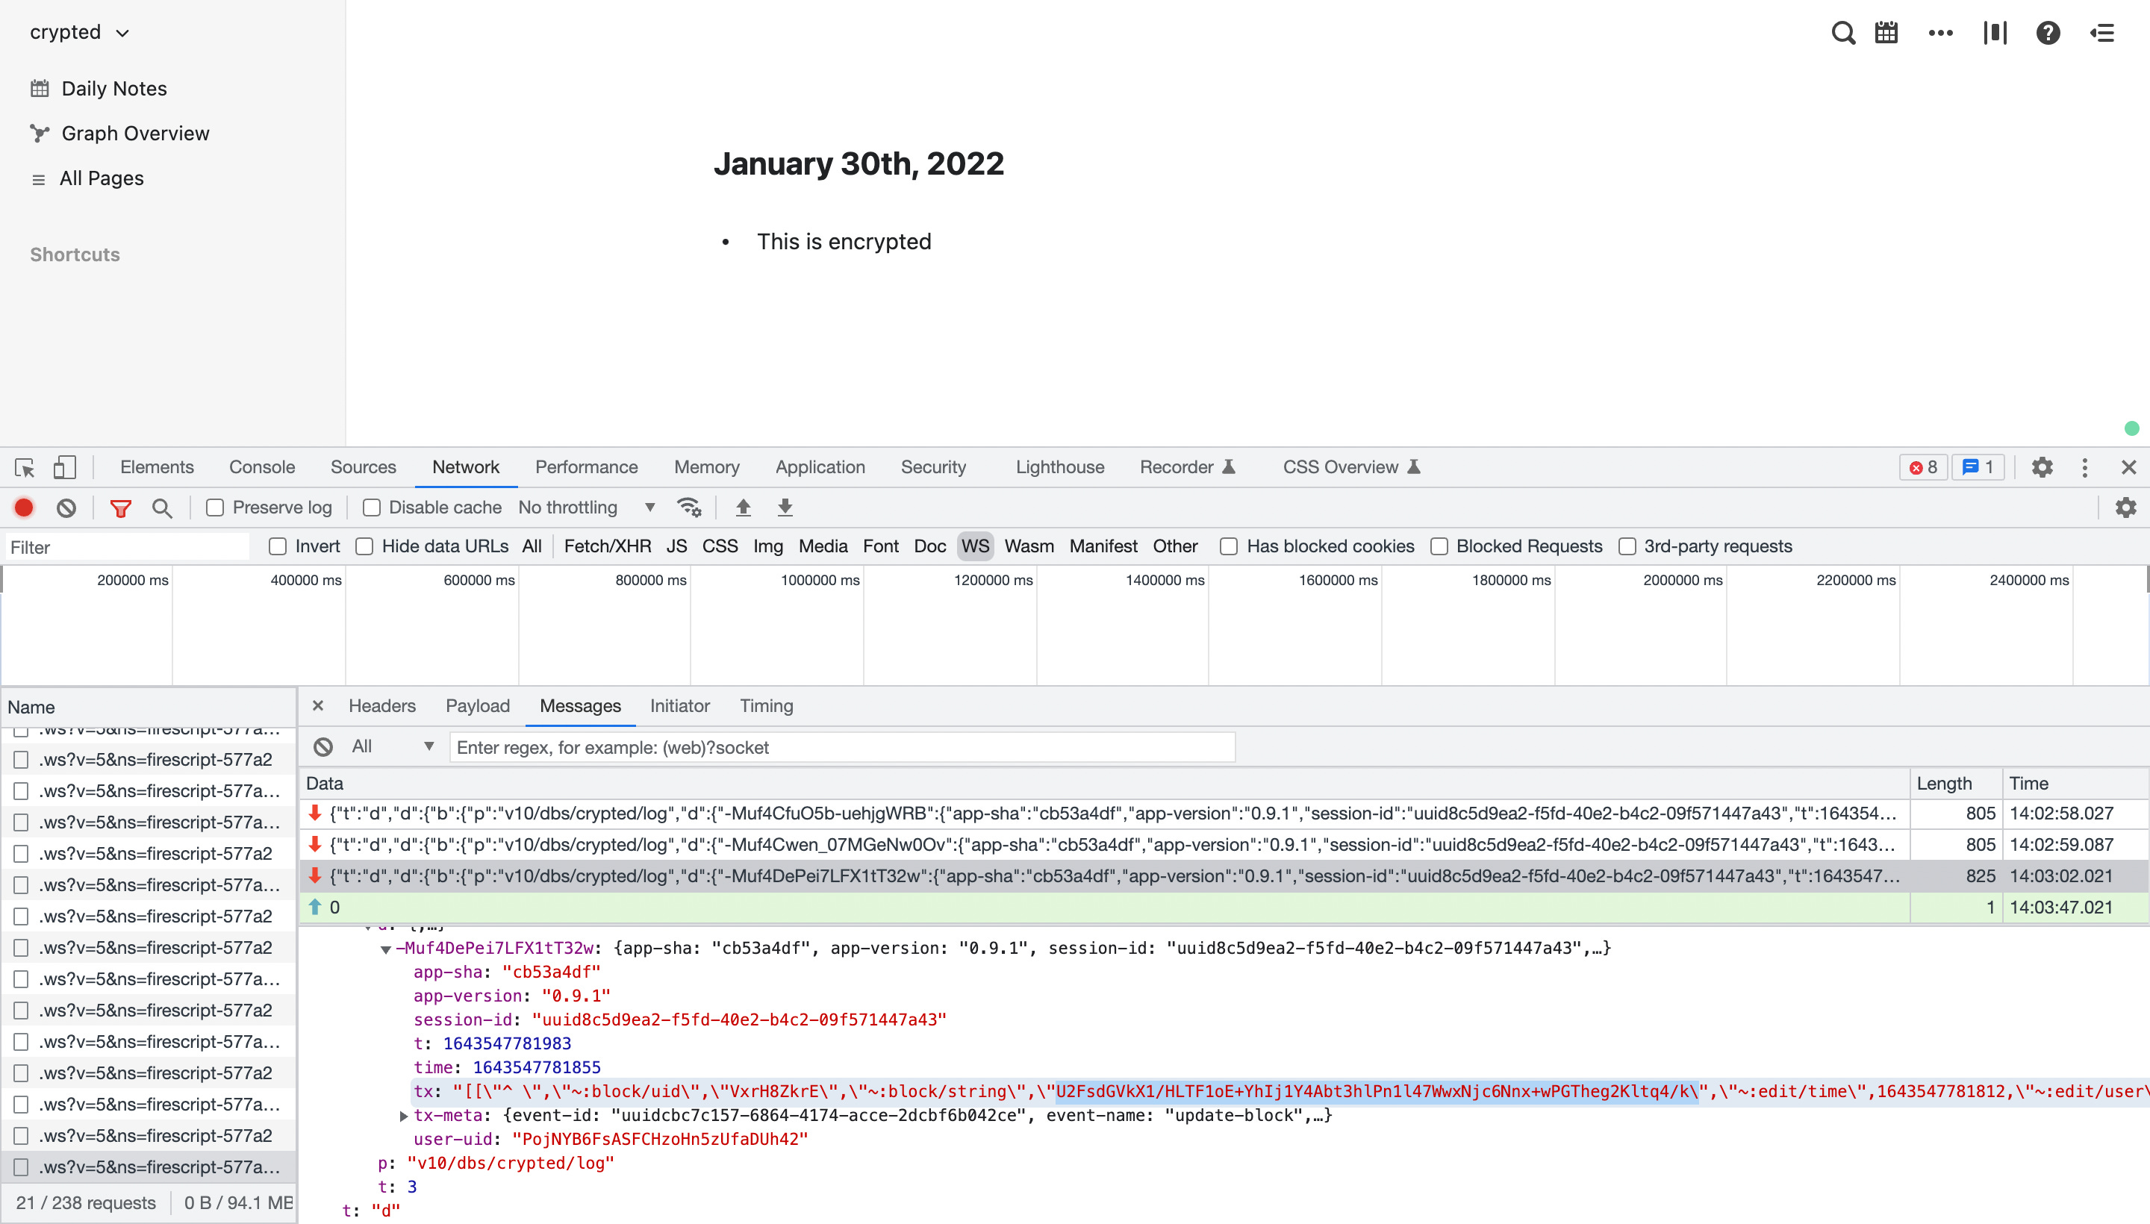Click the message regex filter field
Viewport: 2150px width, 1224px height.
click(x=841, y=747)
